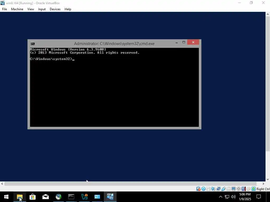Click the horizontal scrollbar right arrow
The height and width of the screenshot is (202, 270).
tap(263, 184)
